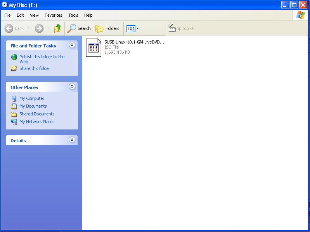
Task: Open Search from the toolbar
Action: (79, 28)
